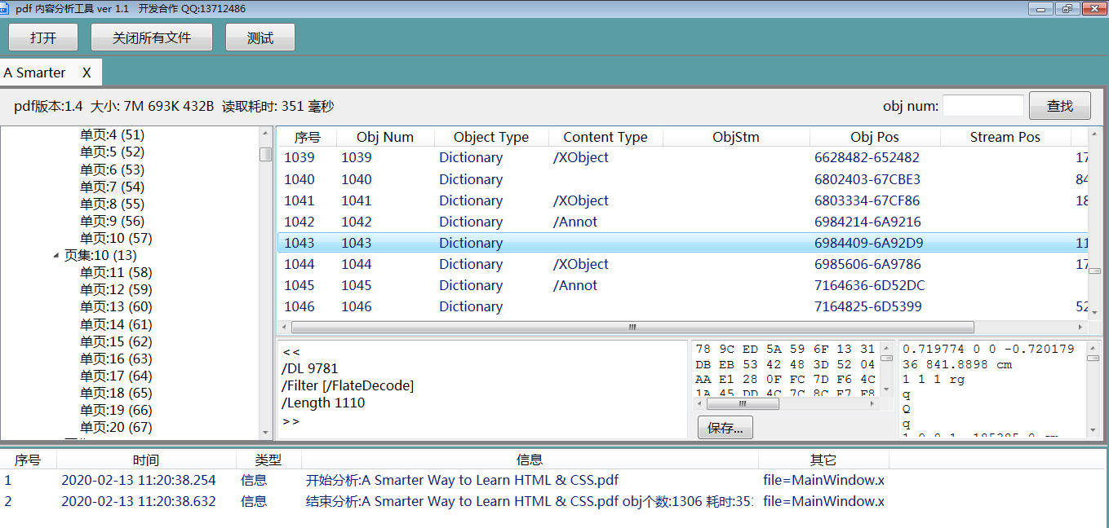1109x528 pixels.
Task: Click Obj Pos value 6628482-652482
Action: 867,157
